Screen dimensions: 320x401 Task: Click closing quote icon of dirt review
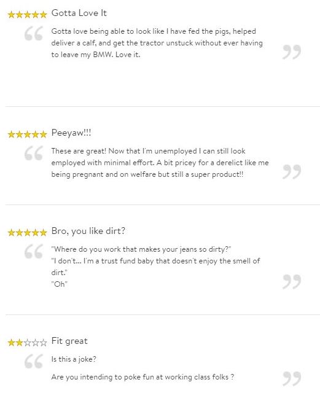(292, 282)
